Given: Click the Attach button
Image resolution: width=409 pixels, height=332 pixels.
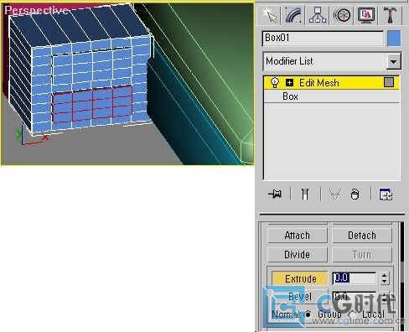Looking at the screenshot, I should coord(298,236).
